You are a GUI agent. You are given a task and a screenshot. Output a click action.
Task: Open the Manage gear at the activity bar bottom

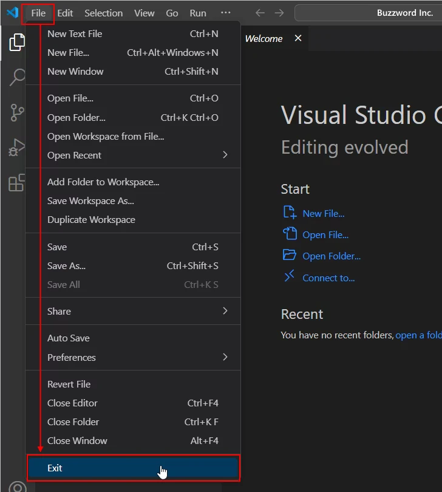[17, 486]
